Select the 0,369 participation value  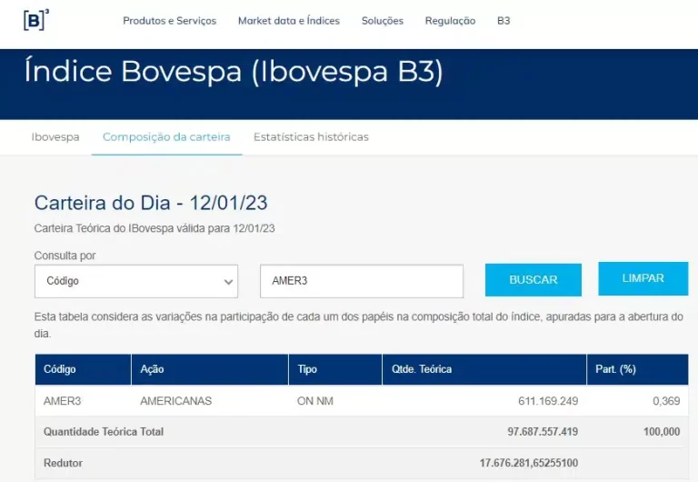coord(666,401)
